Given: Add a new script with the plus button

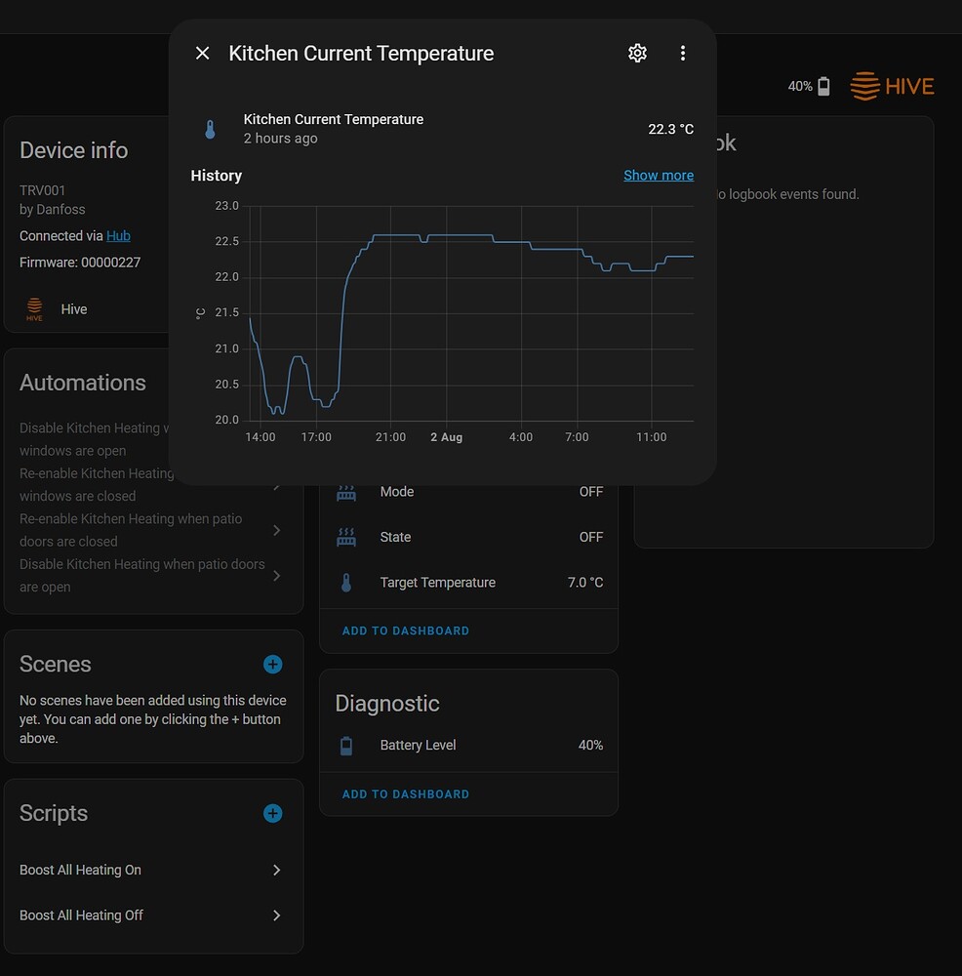Looking at the screenshot, I should coord(272,813).
